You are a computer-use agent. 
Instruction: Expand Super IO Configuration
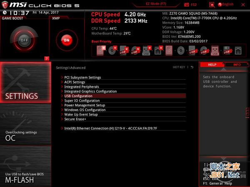(x=123, y=101)
